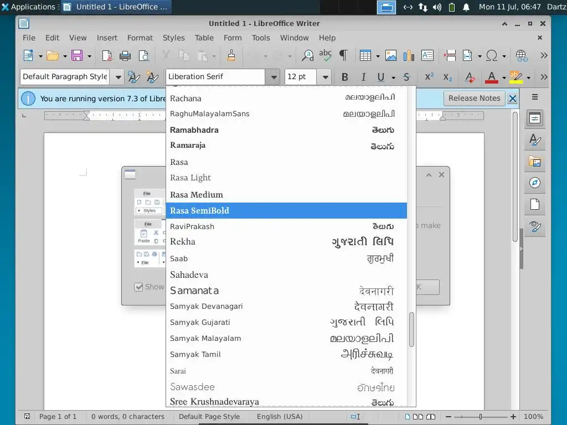Click the font list scrollbar thumb
The height and width of the screenshot is (425, 567).
(x=411, y=330)
